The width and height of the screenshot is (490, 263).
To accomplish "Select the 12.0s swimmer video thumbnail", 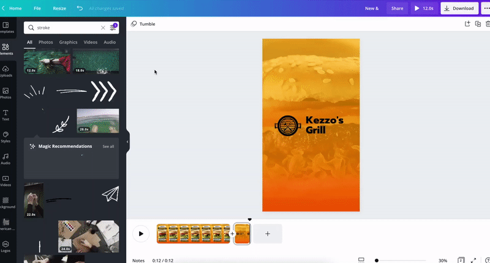I will [x=47, y=61].
